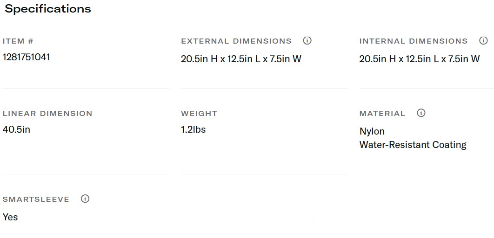Click the MATERIAL label text
This screenshot has height=238, width=494.
coord(382,114)
